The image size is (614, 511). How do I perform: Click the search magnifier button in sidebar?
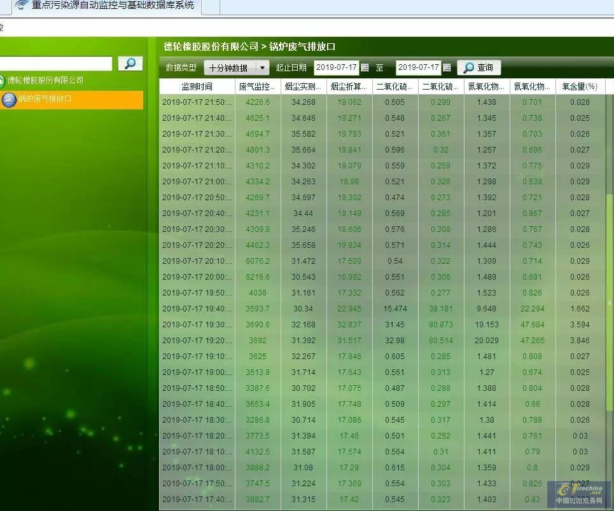(x=130, y=64)
